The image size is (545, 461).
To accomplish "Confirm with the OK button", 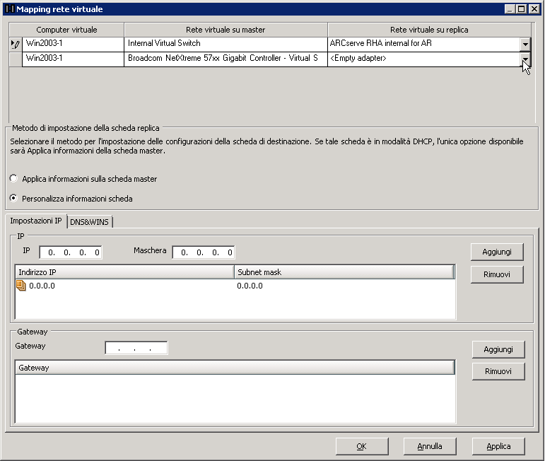I will [361, 446].
